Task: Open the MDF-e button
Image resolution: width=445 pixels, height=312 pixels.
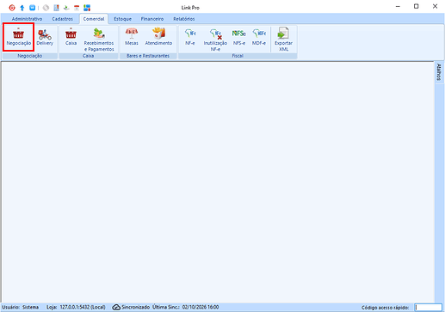Action: coord(259,37)
